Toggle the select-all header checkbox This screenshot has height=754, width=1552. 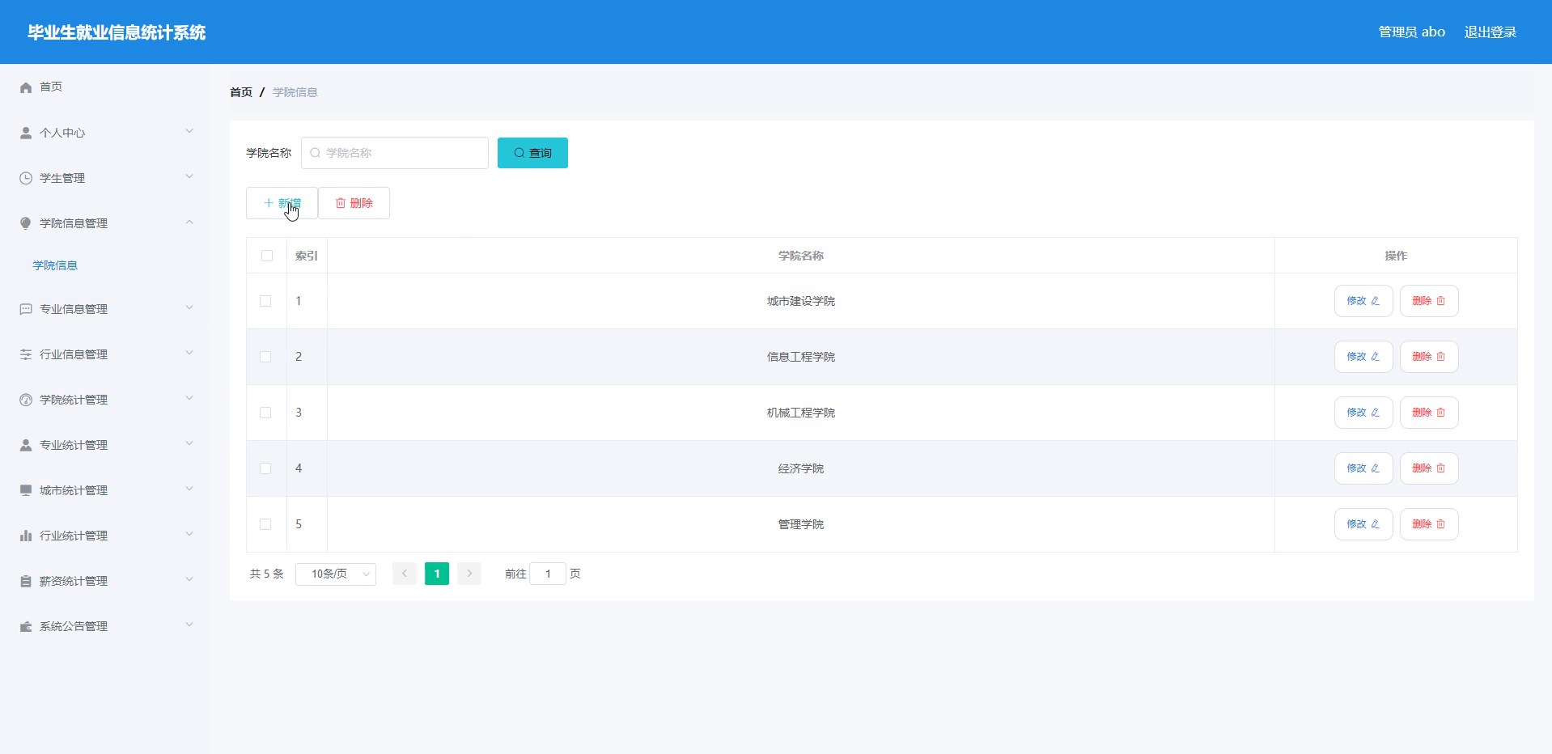coord(267,256)
